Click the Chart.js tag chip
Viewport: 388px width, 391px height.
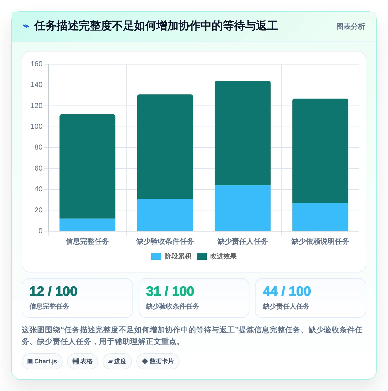(42, 361)
